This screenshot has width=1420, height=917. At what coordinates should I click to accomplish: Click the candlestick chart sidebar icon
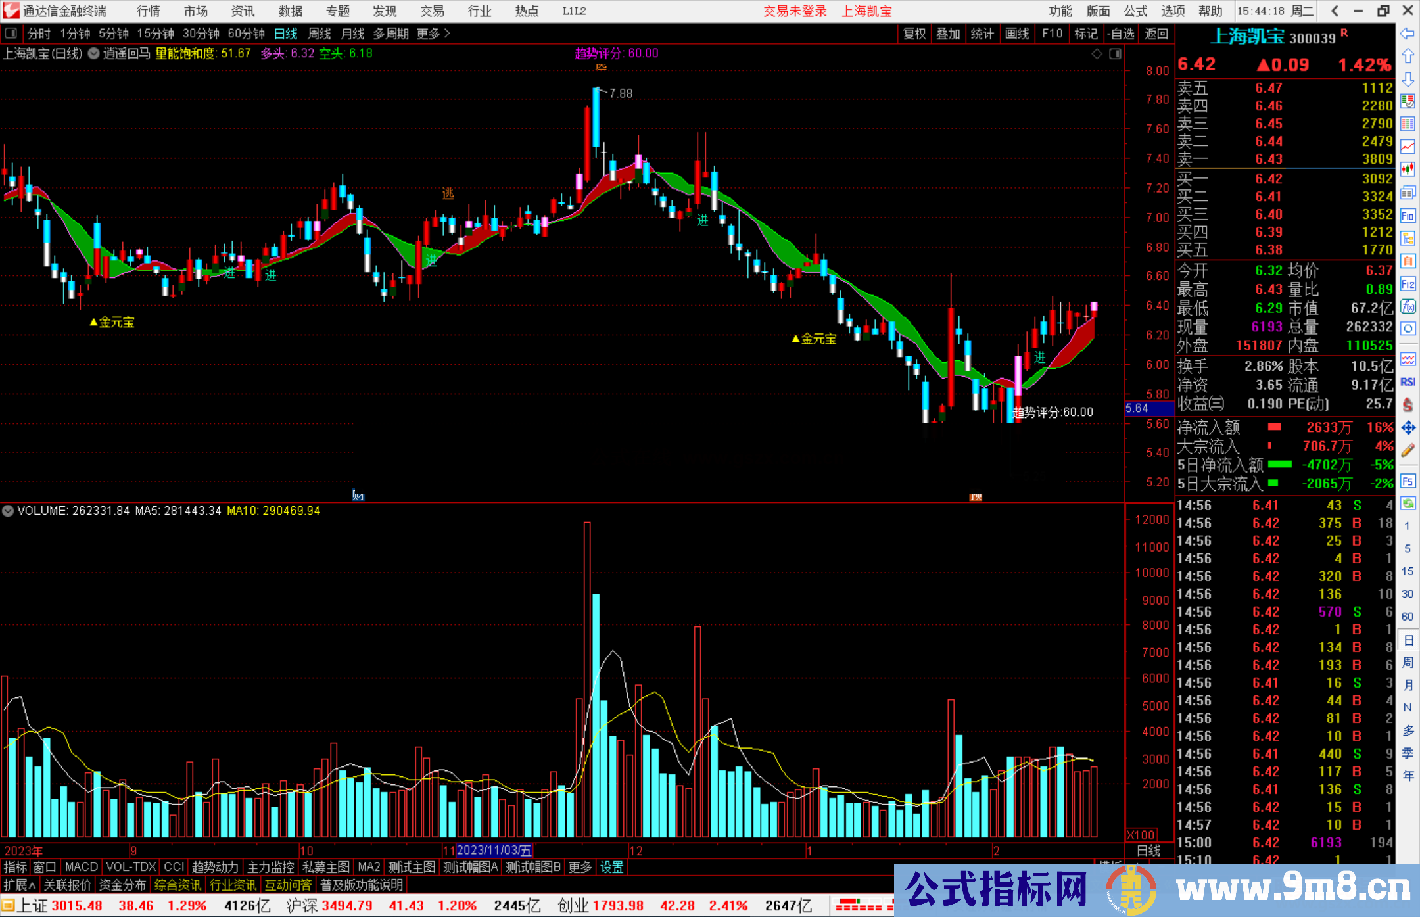pyautogui.click(x=1408, y=169)
